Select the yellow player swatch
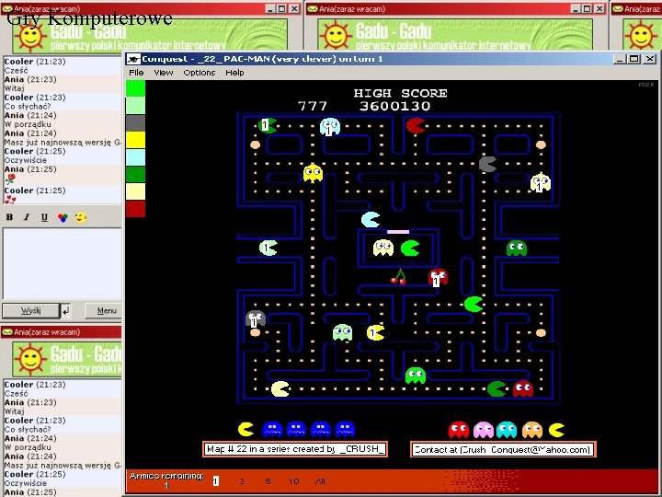Viewport: 662px width, 497px height. point(135,140)
